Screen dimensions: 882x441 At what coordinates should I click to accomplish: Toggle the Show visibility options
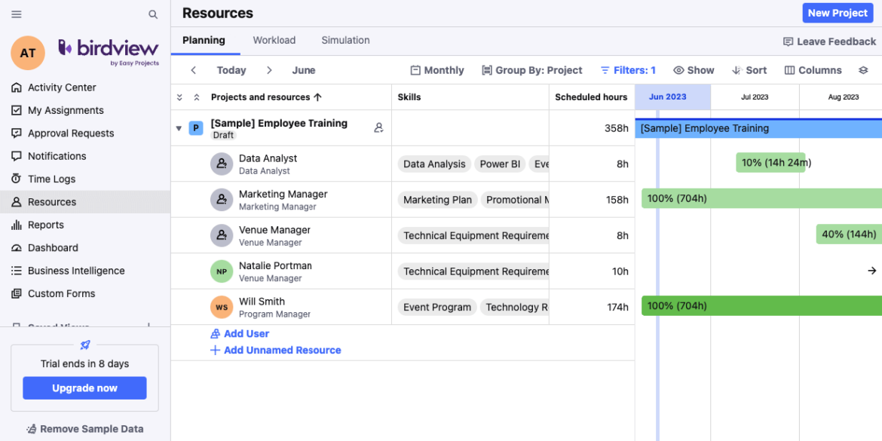coord(693,69)
